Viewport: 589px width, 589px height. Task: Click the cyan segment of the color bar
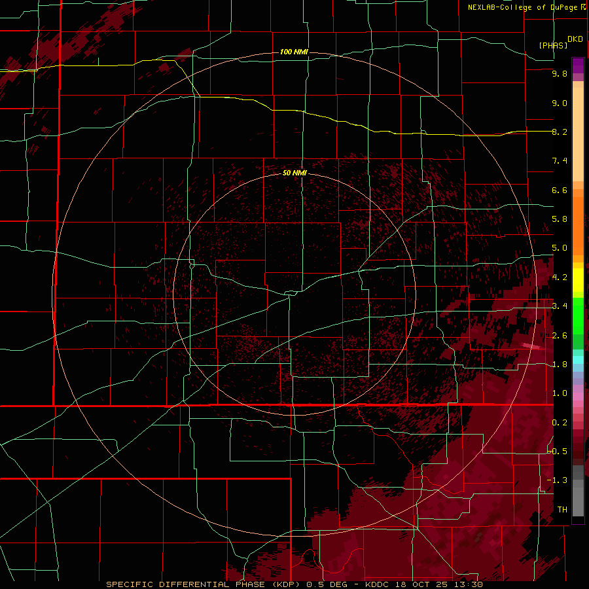pos(578,360)
